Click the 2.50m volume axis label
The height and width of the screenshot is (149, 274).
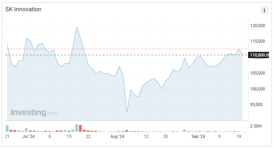pos(255,126)
